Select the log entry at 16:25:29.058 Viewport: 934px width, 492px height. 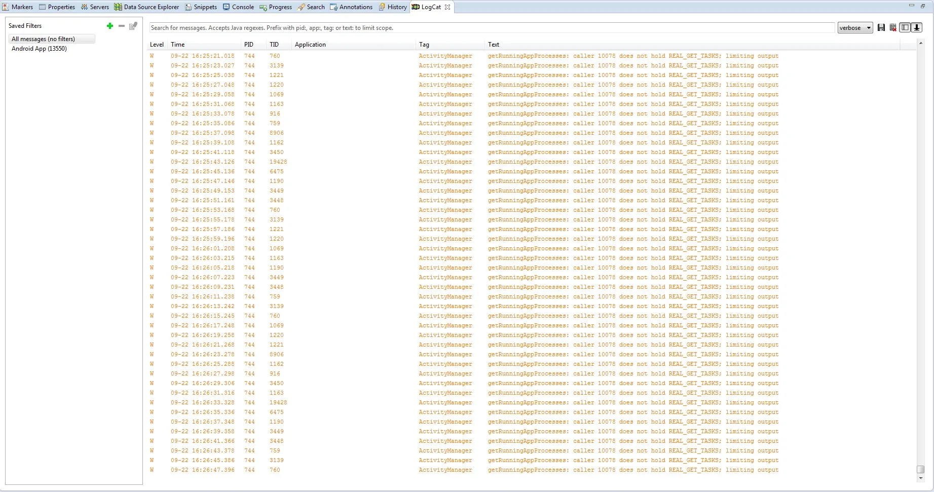[531, 95]
